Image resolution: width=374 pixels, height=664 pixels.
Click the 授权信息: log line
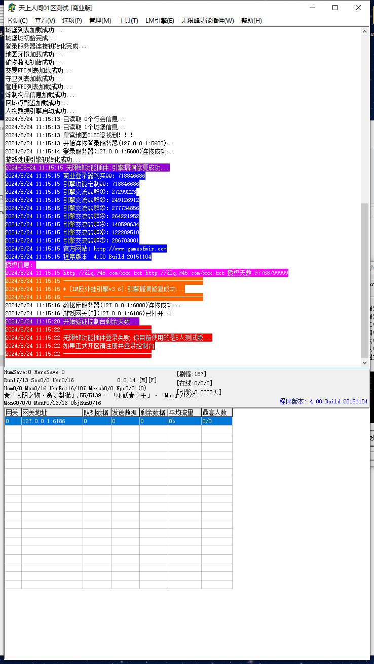tap(20, 265)
